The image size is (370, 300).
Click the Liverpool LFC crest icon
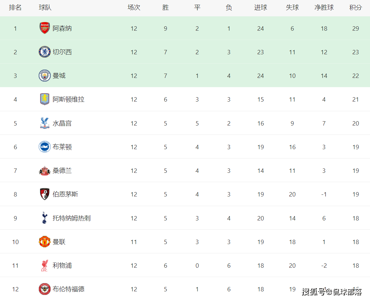[x=44, y=266]
